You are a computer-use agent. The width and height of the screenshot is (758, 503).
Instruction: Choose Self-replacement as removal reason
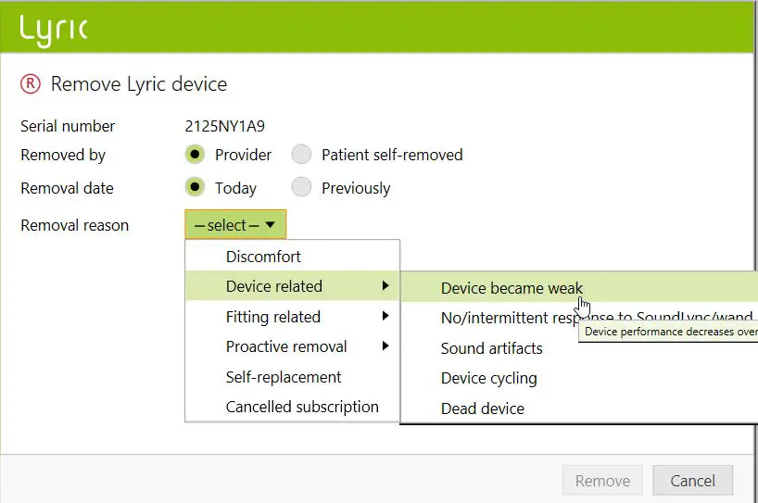[x=293, y=377]
